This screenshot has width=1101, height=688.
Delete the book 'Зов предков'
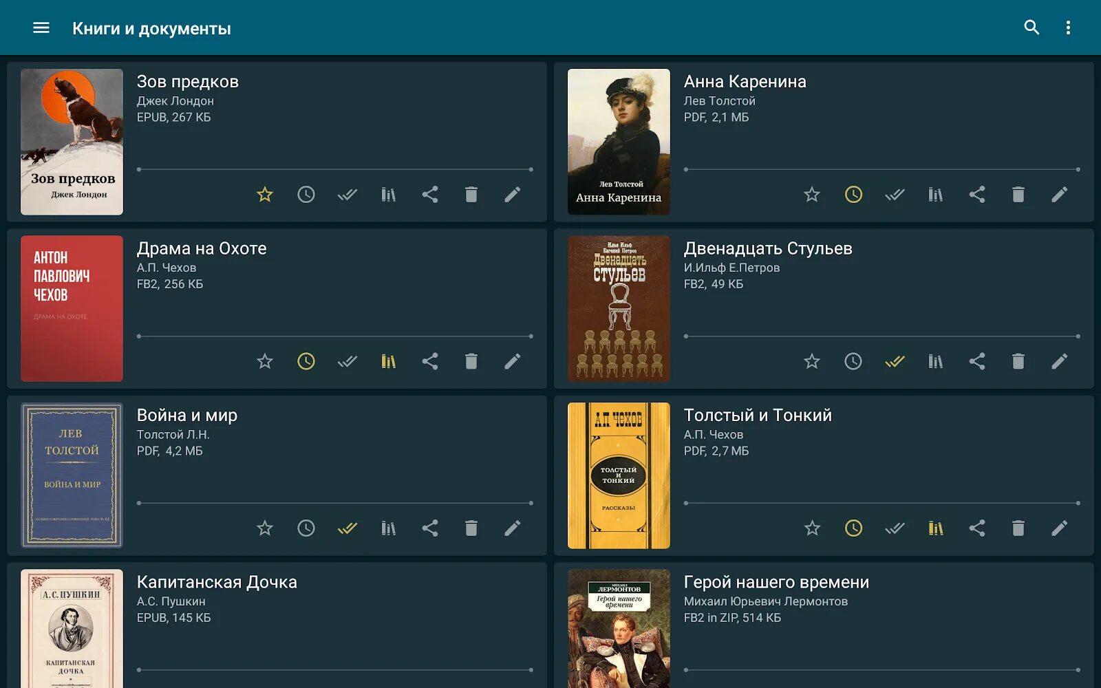click(471, 195)
